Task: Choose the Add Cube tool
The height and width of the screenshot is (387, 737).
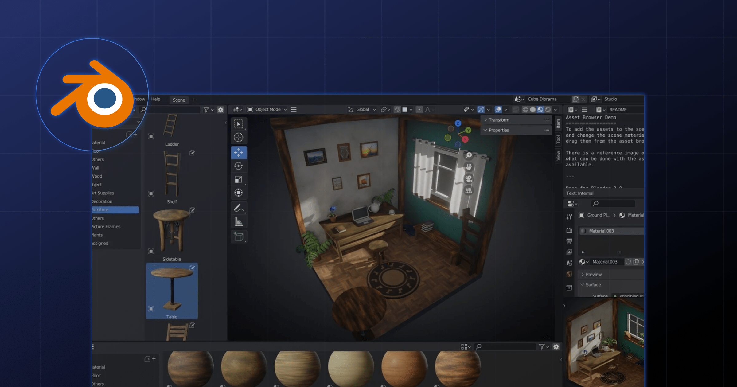Action: (239, 237)
